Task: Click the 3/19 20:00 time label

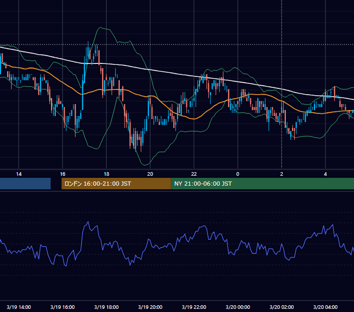Action: [x=150, y=307]
